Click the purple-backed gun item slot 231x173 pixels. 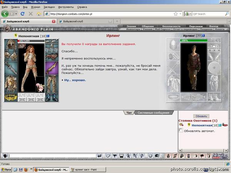click(52, 68)
